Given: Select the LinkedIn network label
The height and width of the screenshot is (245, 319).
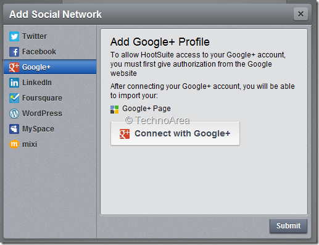Looking at the screenshot, I should pos(37,83).
